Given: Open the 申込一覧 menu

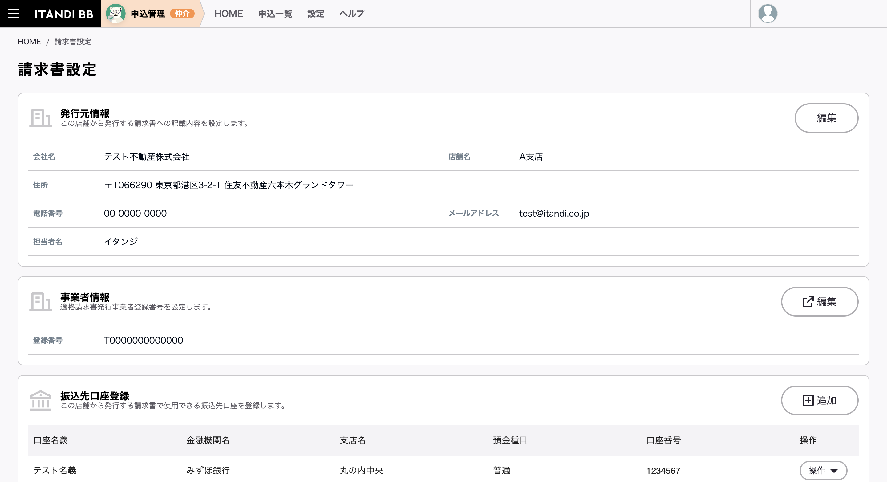Looking at the screenshot, I should (x=275, y=14).
